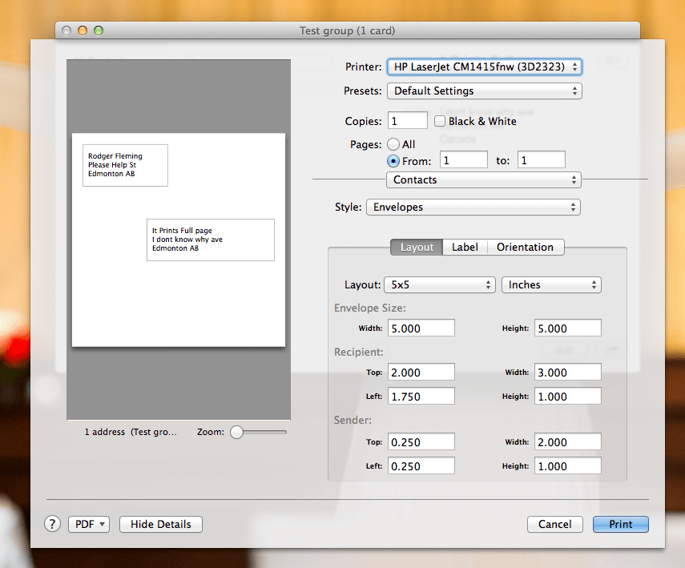Change measurement units via Inches dropdown
This screenshot has width=685, height=568.
tap(551, 284)
